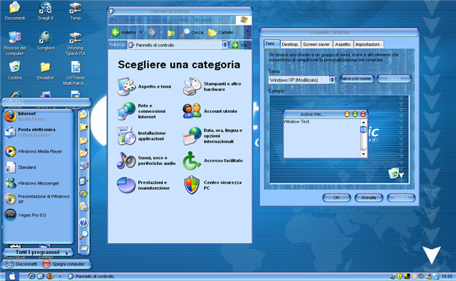Open the Documenti desktop icon
Image resolution: width=456 pixels, height=281 pixels.
(15, 11)
